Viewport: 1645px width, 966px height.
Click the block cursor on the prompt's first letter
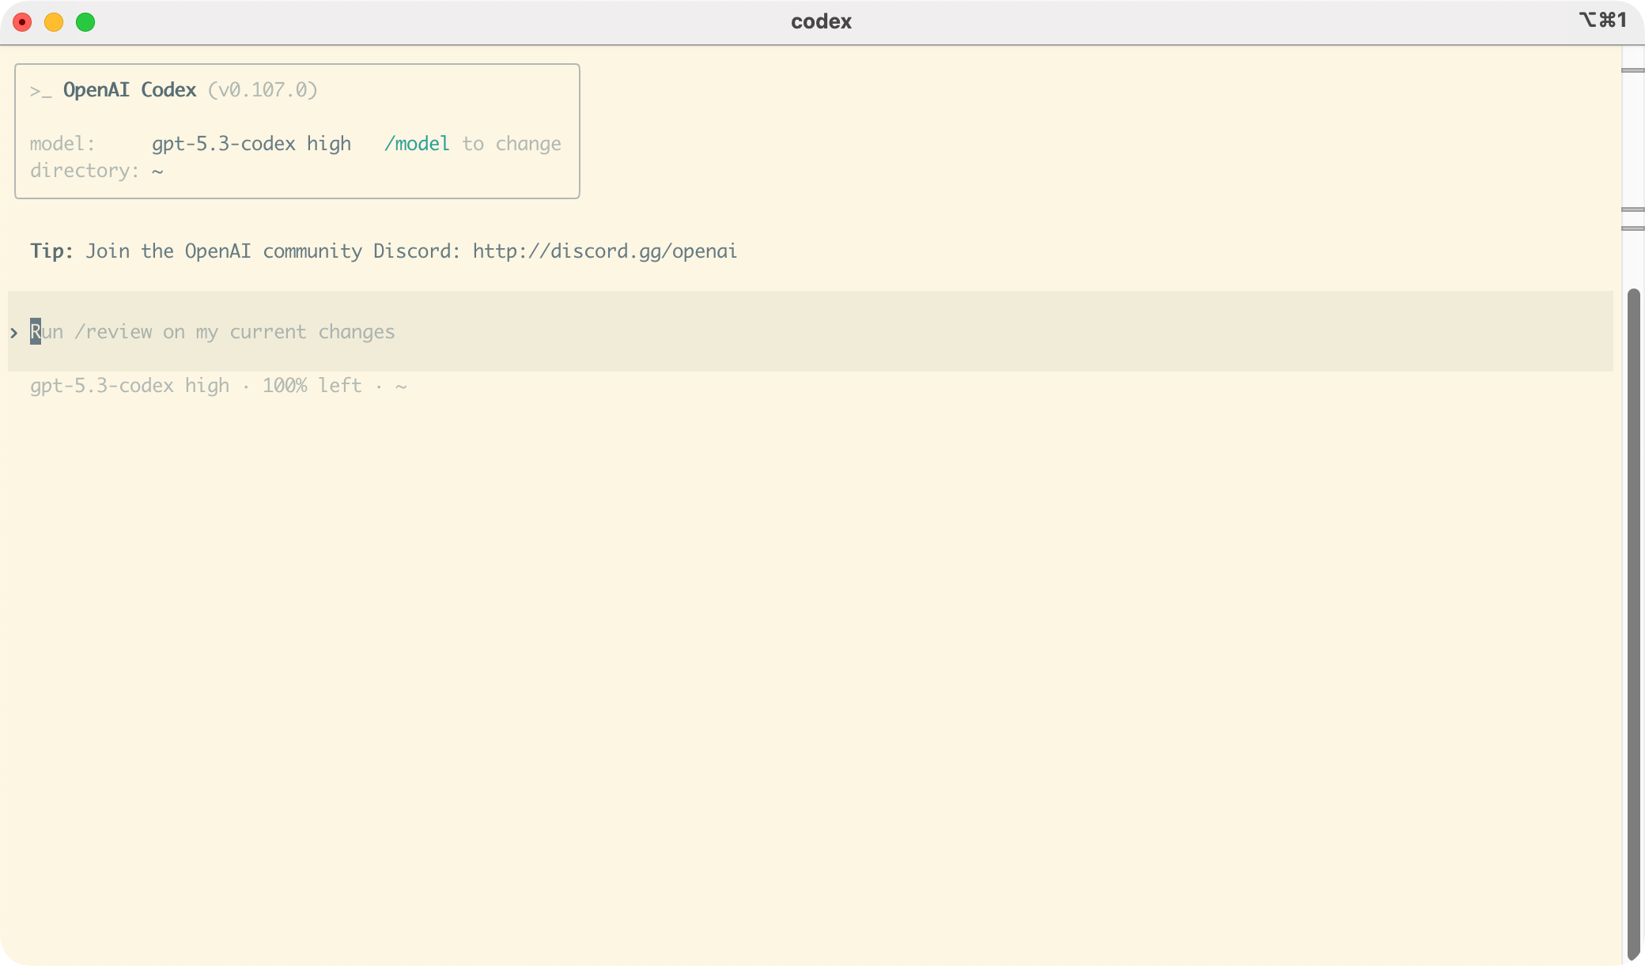click(36, 332)
